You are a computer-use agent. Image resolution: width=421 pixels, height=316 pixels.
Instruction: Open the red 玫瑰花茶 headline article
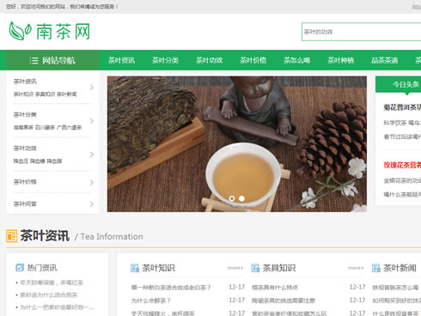(x=402, y=165)
